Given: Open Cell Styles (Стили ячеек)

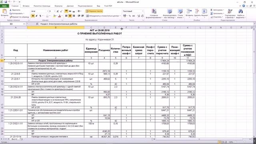Looking at the screenshot, I should (180, 14).
